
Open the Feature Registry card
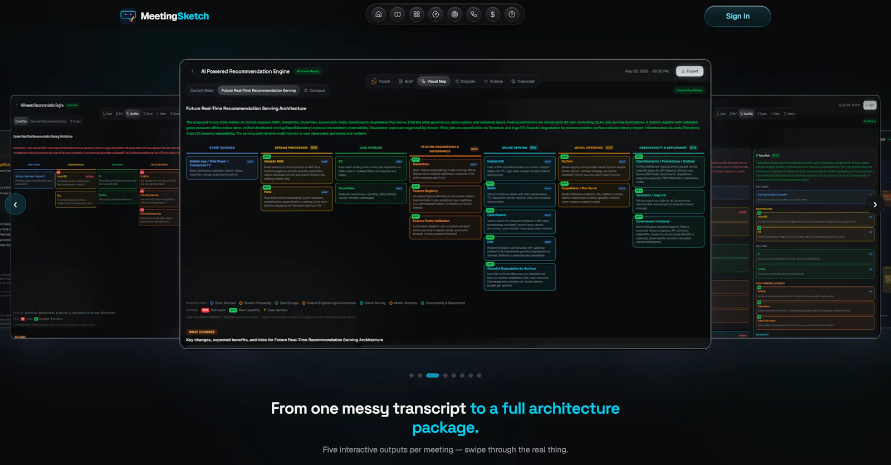pos(445,199)
